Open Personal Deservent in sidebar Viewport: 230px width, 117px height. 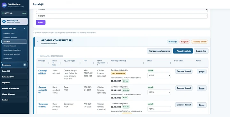tap(10, 46)
